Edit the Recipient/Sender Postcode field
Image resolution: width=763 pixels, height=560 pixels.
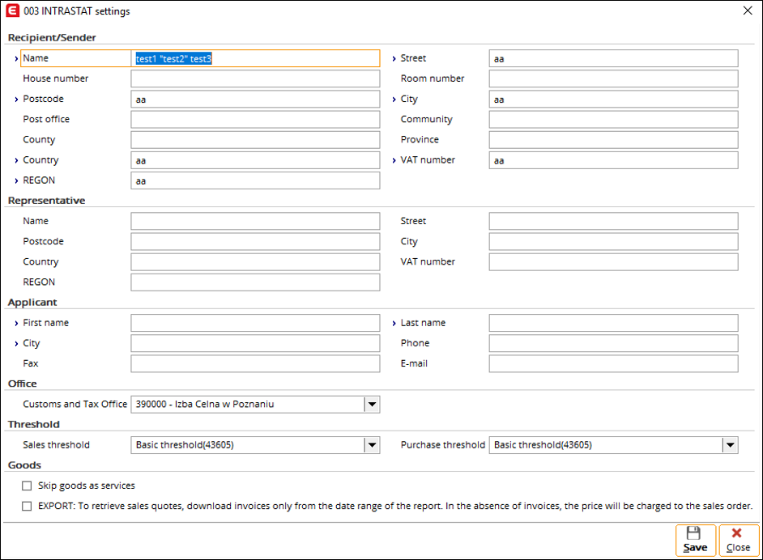(x=255, y=100)
